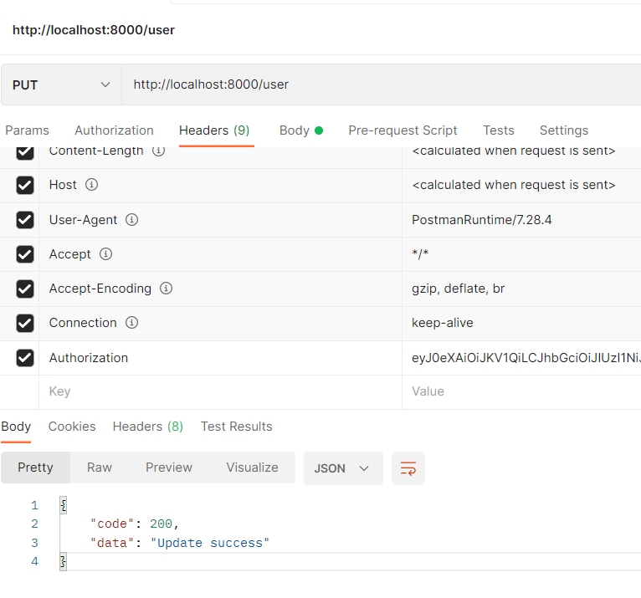Toggle the wrap lines icon in response toolbar

[408, 468]
